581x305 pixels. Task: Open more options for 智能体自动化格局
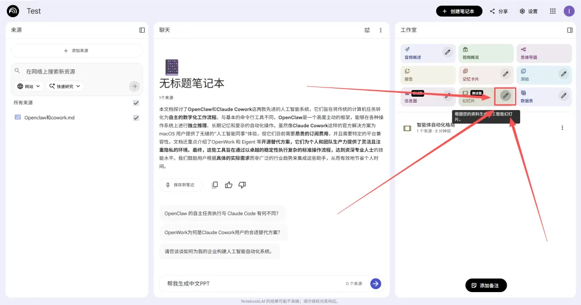coord(562,128)
